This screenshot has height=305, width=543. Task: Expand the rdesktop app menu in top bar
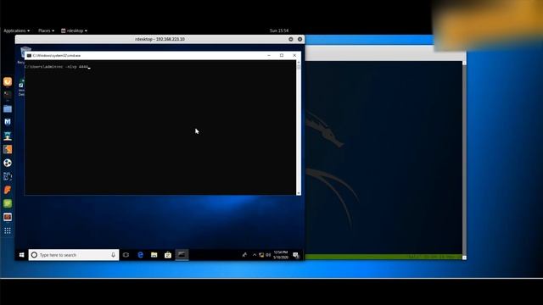[x=74, y=30]
